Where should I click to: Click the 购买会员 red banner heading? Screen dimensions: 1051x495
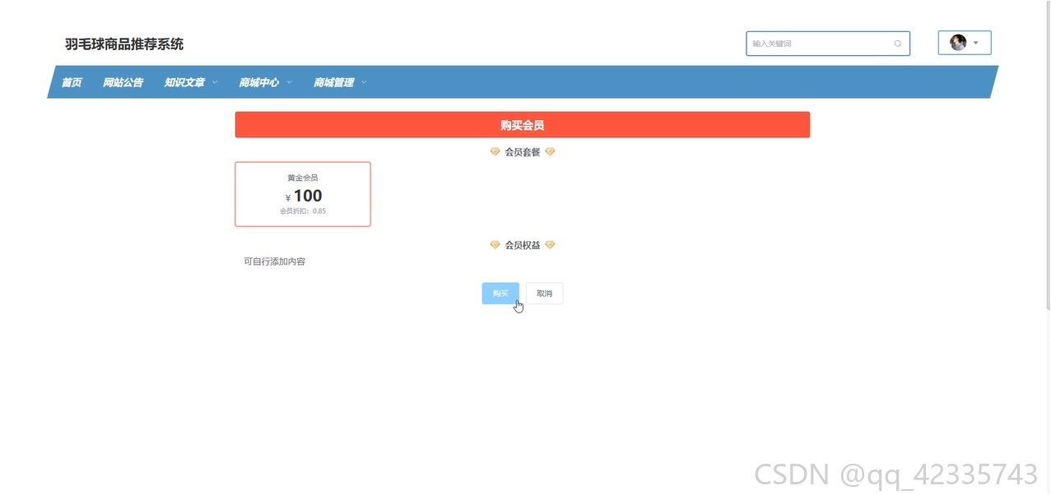[x=523, y=125]
